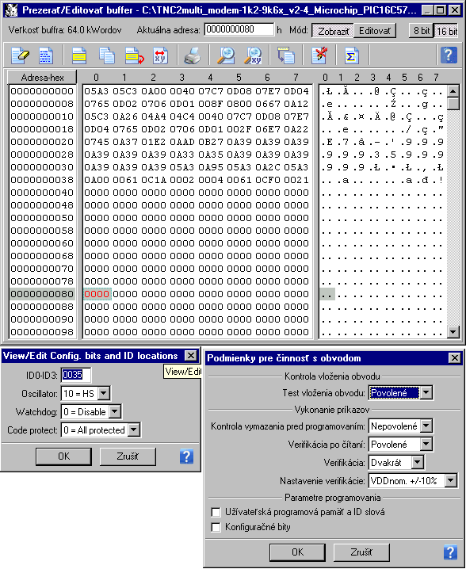
Task: Click hex value 0A26 in row 0000000010
Action: coord(125,116)
